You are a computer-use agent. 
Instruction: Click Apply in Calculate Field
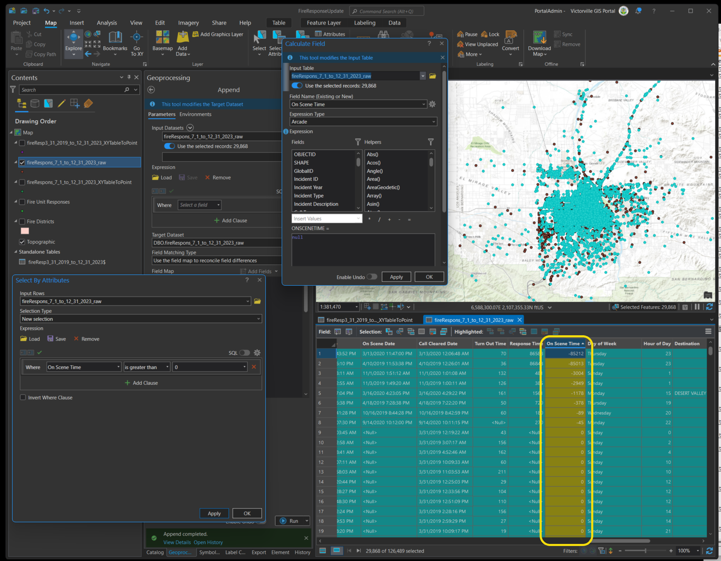[396, 277]
